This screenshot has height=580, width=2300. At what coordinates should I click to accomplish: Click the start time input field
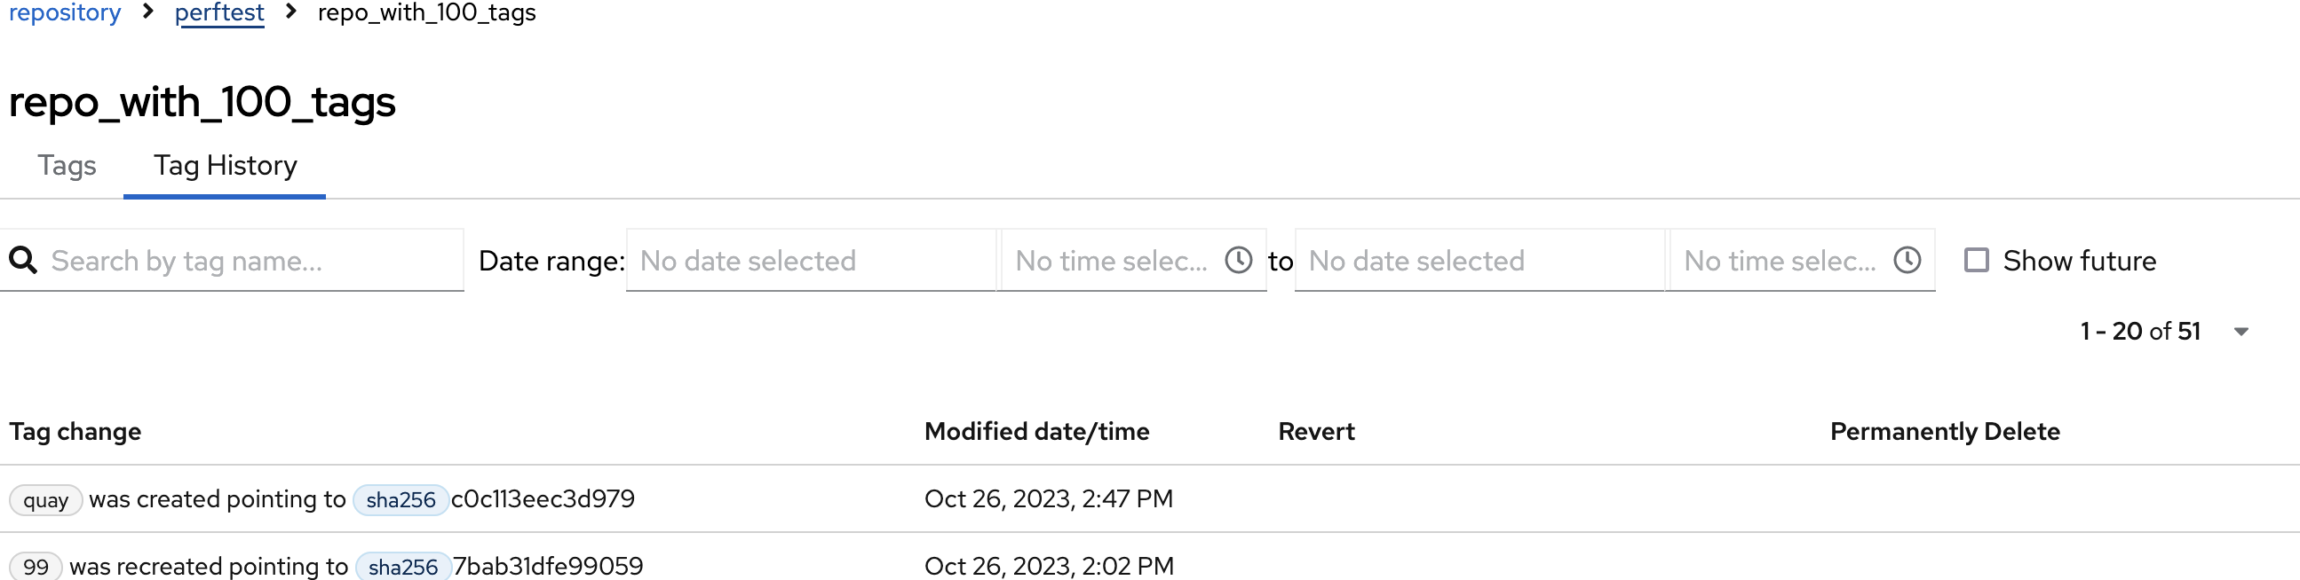1112,261
